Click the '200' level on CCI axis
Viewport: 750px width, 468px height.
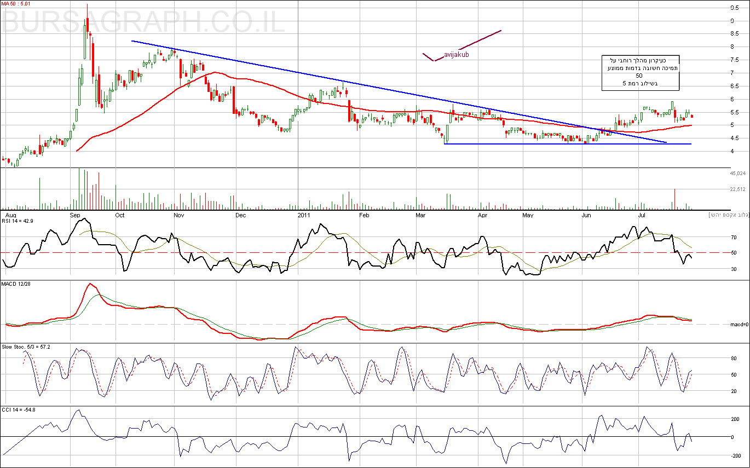click(x=734, y=419)
